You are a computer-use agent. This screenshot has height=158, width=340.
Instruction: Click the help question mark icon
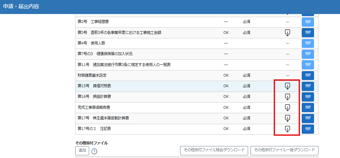tap(94, 151)
